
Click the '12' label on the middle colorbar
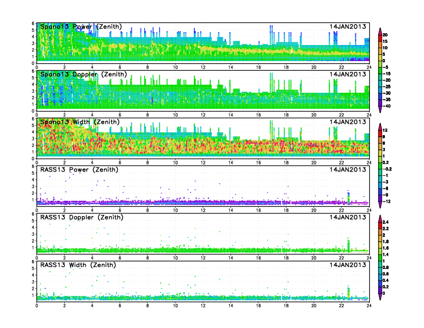coord(385,130)
